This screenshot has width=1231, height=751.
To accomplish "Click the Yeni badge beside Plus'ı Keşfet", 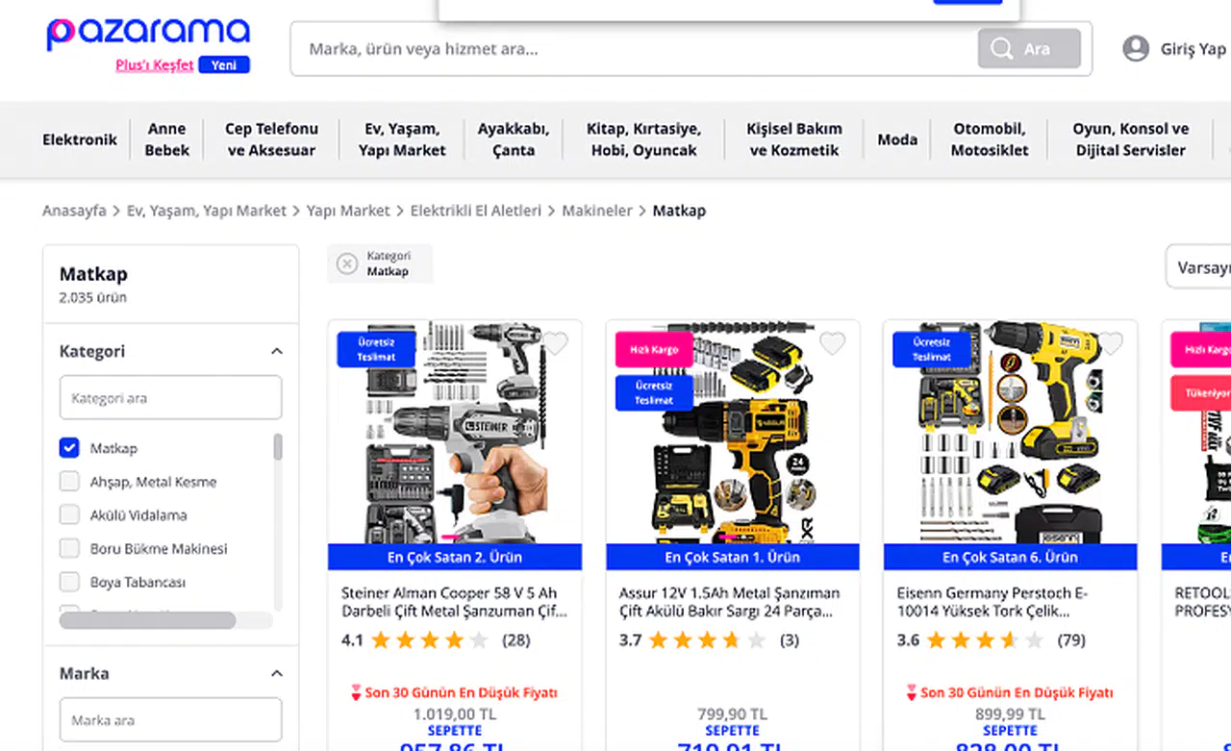I will click(224, 65).
